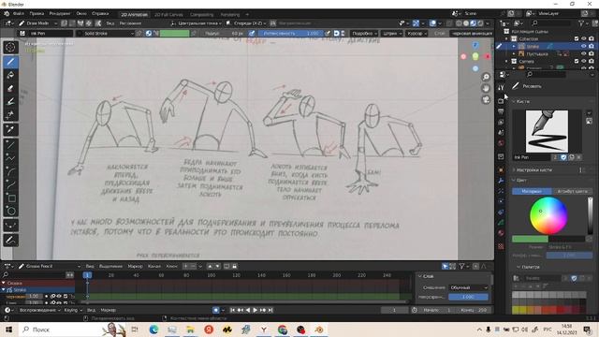This screenshot has height=337, width=599.
Task: Click the green brush color swatch in header
Action: [174, 34]
